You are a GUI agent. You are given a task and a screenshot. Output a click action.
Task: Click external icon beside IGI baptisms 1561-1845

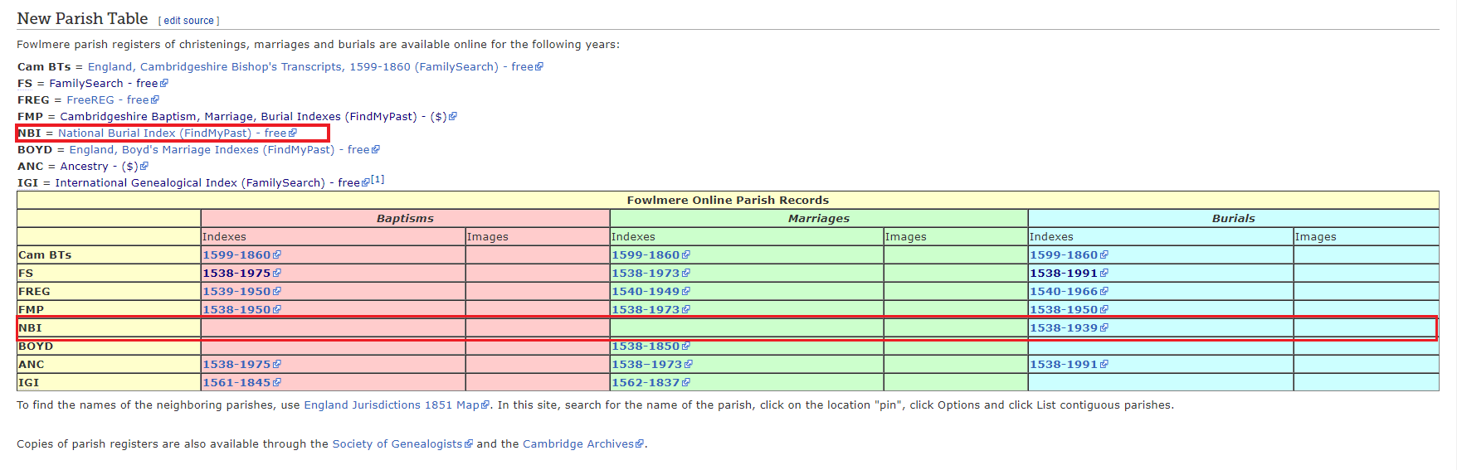point(277,383)
